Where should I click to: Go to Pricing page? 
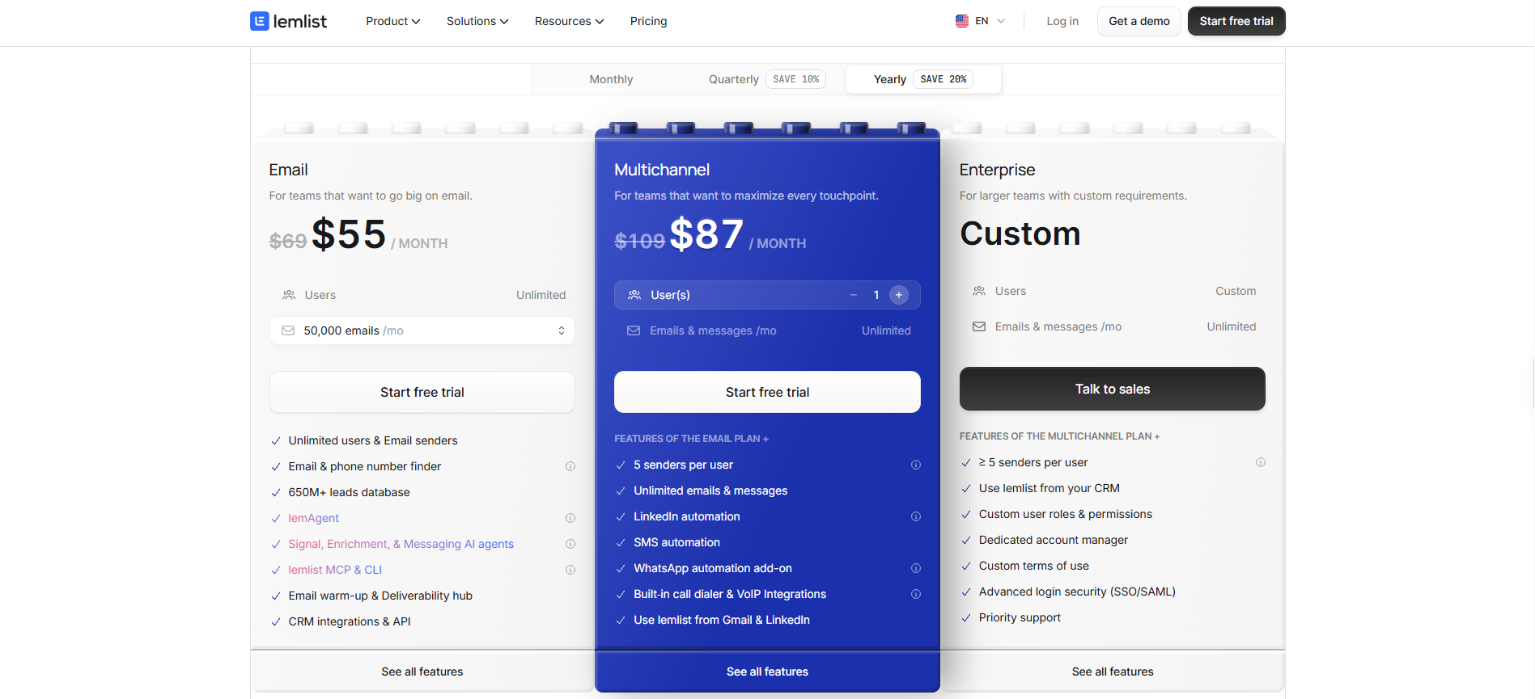pos(649,21)
